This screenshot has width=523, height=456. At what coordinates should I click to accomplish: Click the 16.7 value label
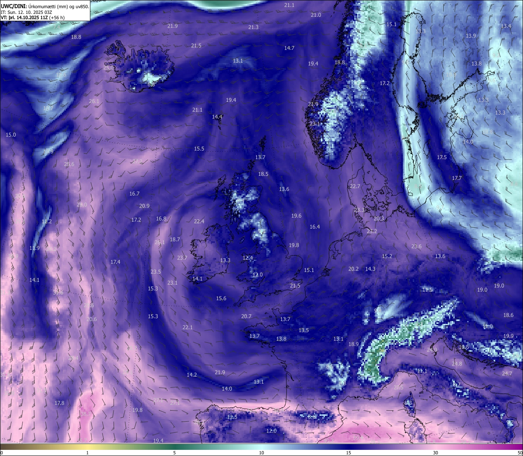[134, 193]
